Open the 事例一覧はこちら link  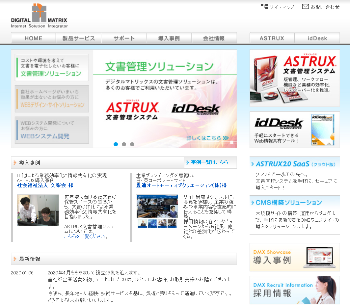[209, 162]
